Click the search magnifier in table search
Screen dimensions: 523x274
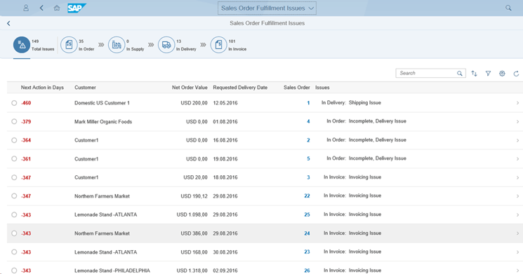tap(460, 74)
